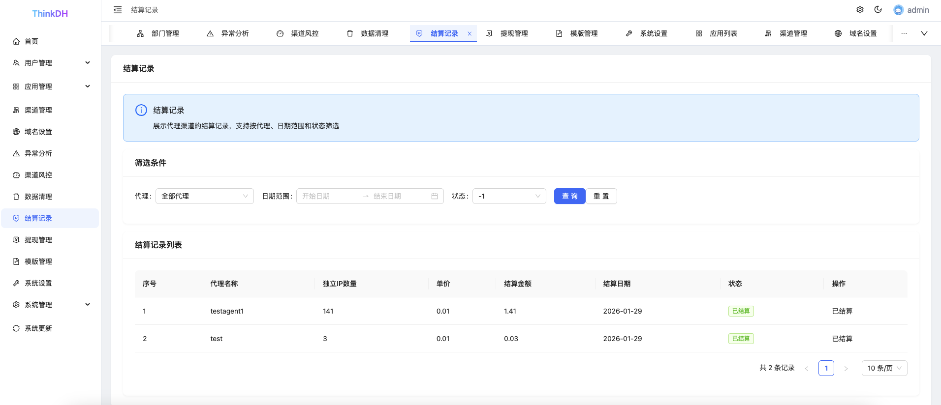Image resolution: width=941 pixels, height=405 pixels.
Task: Click the admin avatar icon
Action: [899, 10]
